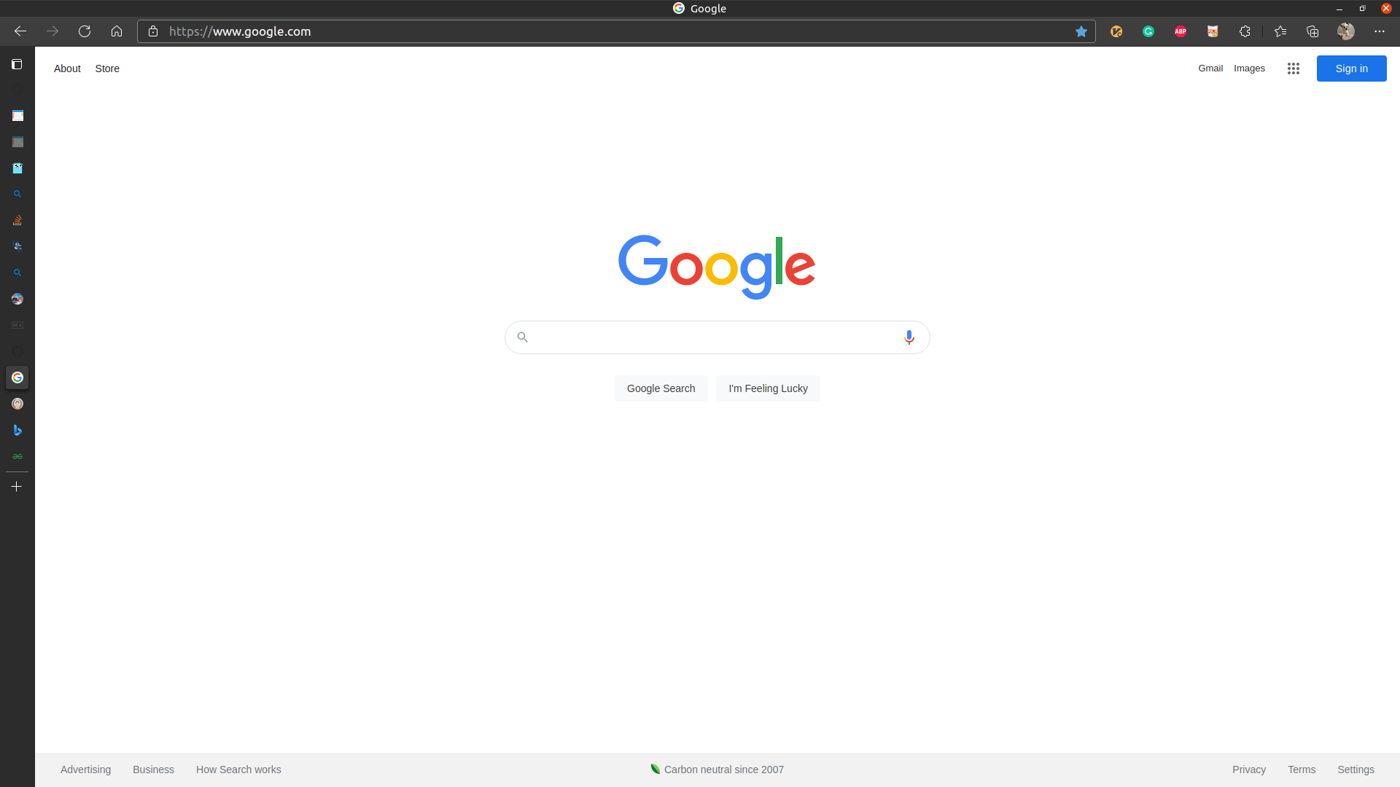The height and width of the screenshot is (787, 1400).
Task: Click the Google Search button
Action: coord(661,387)
